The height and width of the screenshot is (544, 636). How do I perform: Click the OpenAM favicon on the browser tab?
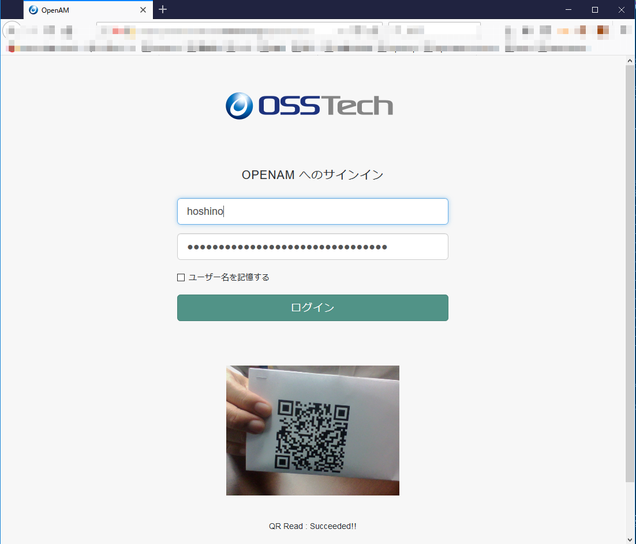pyautogui.click(x=33, y=10)
